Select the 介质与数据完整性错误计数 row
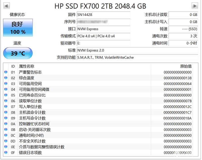 [98, 147]
